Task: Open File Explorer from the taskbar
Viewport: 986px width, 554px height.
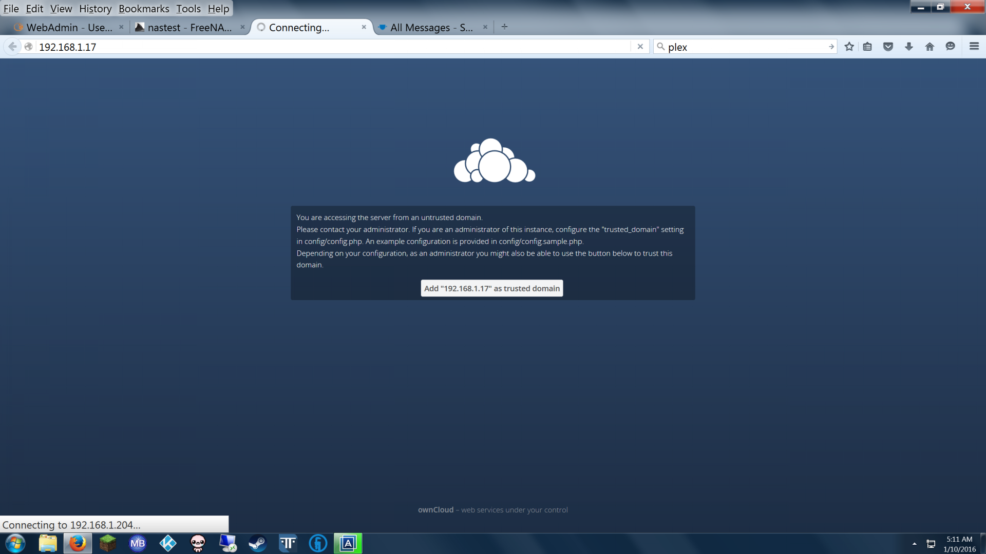Action: tap(48, 543)
